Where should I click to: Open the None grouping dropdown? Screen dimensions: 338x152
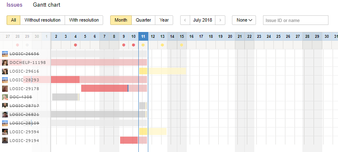[x=244, y=20]
